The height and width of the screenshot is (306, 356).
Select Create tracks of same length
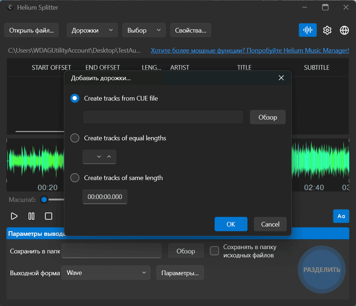(75, 178)
